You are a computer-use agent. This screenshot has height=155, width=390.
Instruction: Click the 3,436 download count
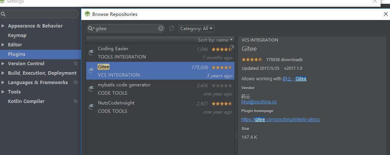click(202, 86)
